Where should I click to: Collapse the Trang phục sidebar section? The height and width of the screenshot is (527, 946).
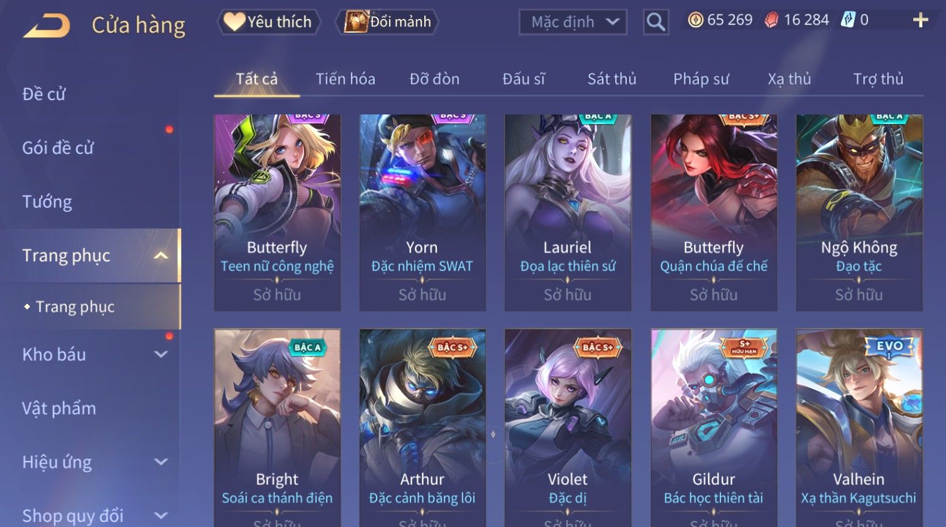tap(161, 255)
